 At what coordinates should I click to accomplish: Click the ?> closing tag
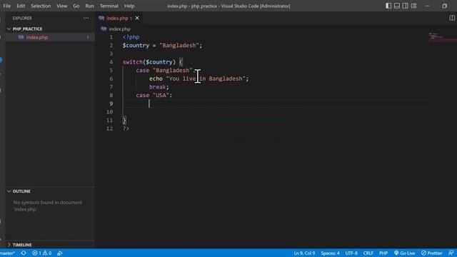pos(126,128)
